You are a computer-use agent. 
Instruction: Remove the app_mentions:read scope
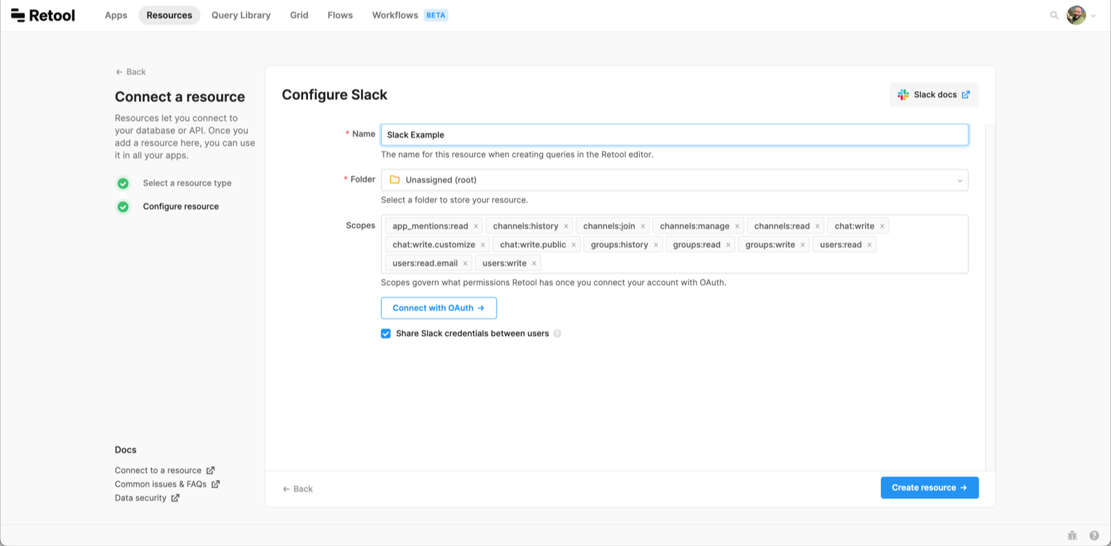pyautogui.click(x=476, y=227)
